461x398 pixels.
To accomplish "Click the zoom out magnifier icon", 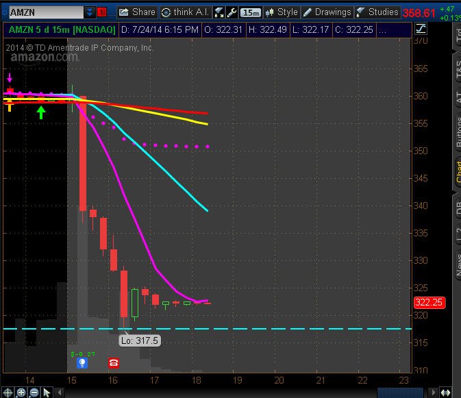I will click(34, 393).
